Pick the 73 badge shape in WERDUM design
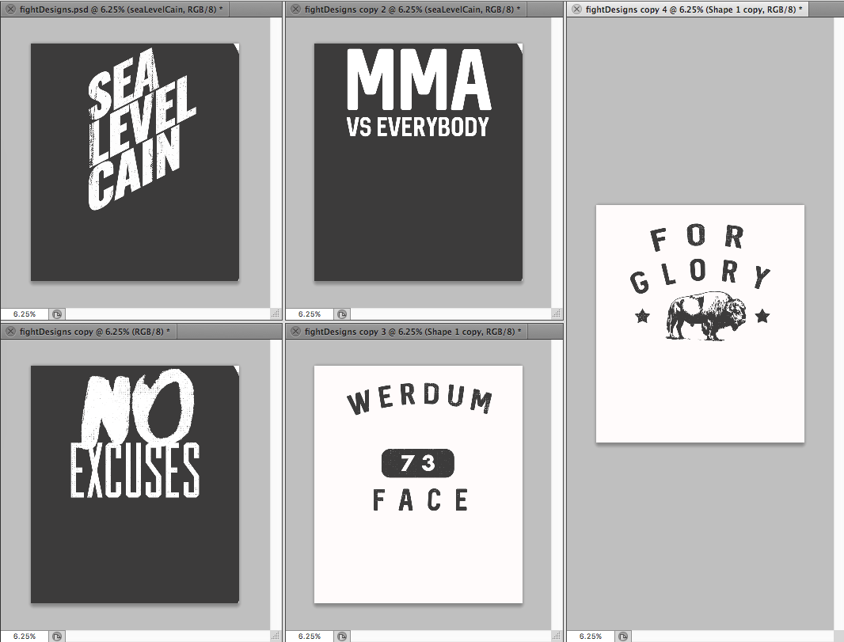This screenshot has height=642, width=844. (x=418, y=463)
